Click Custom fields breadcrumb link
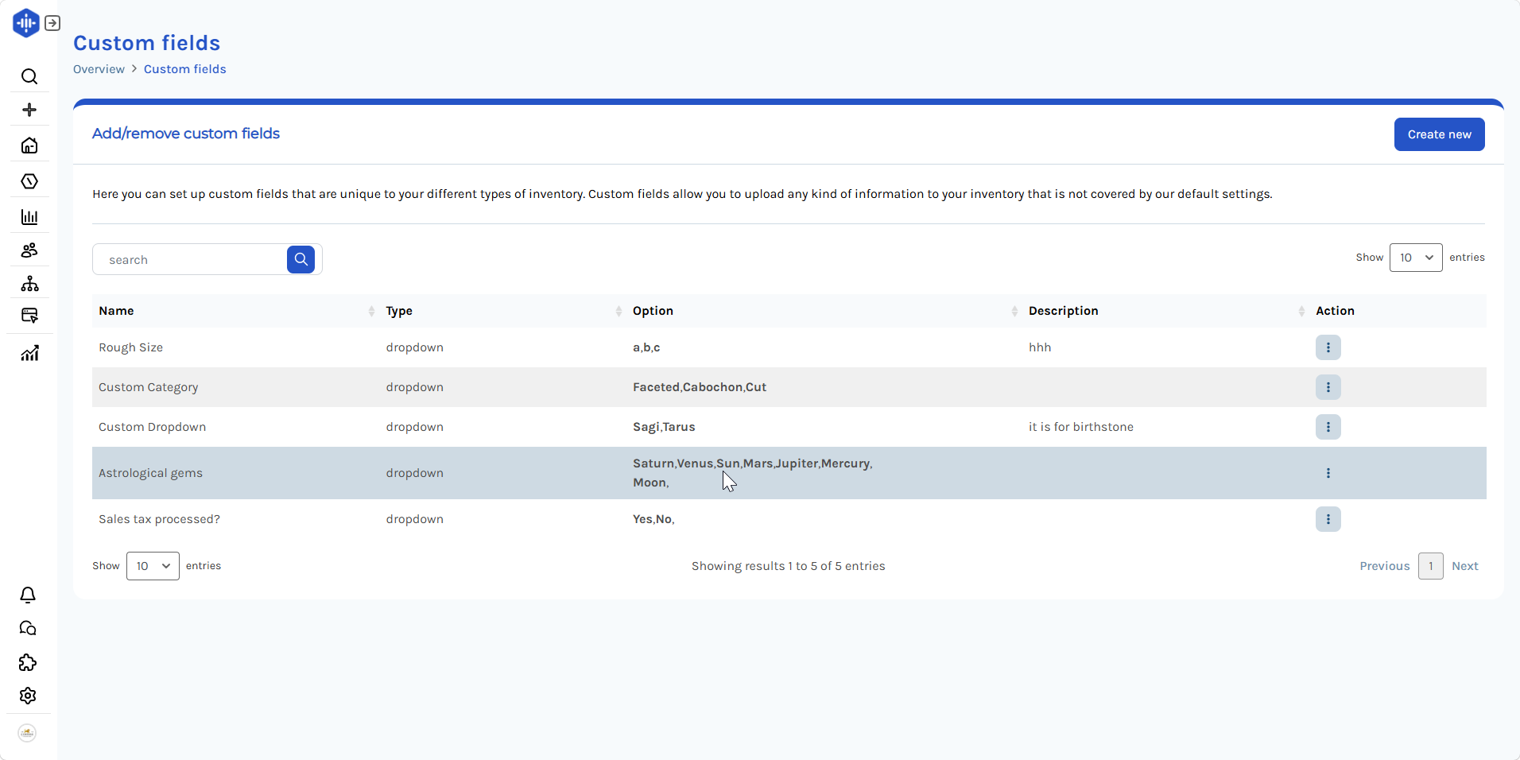 185,69
